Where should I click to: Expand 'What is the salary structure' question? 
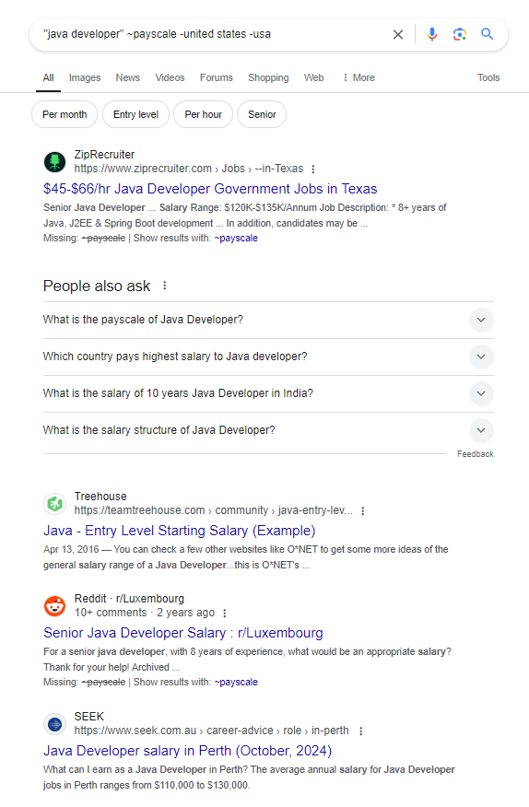click(268, 430)
